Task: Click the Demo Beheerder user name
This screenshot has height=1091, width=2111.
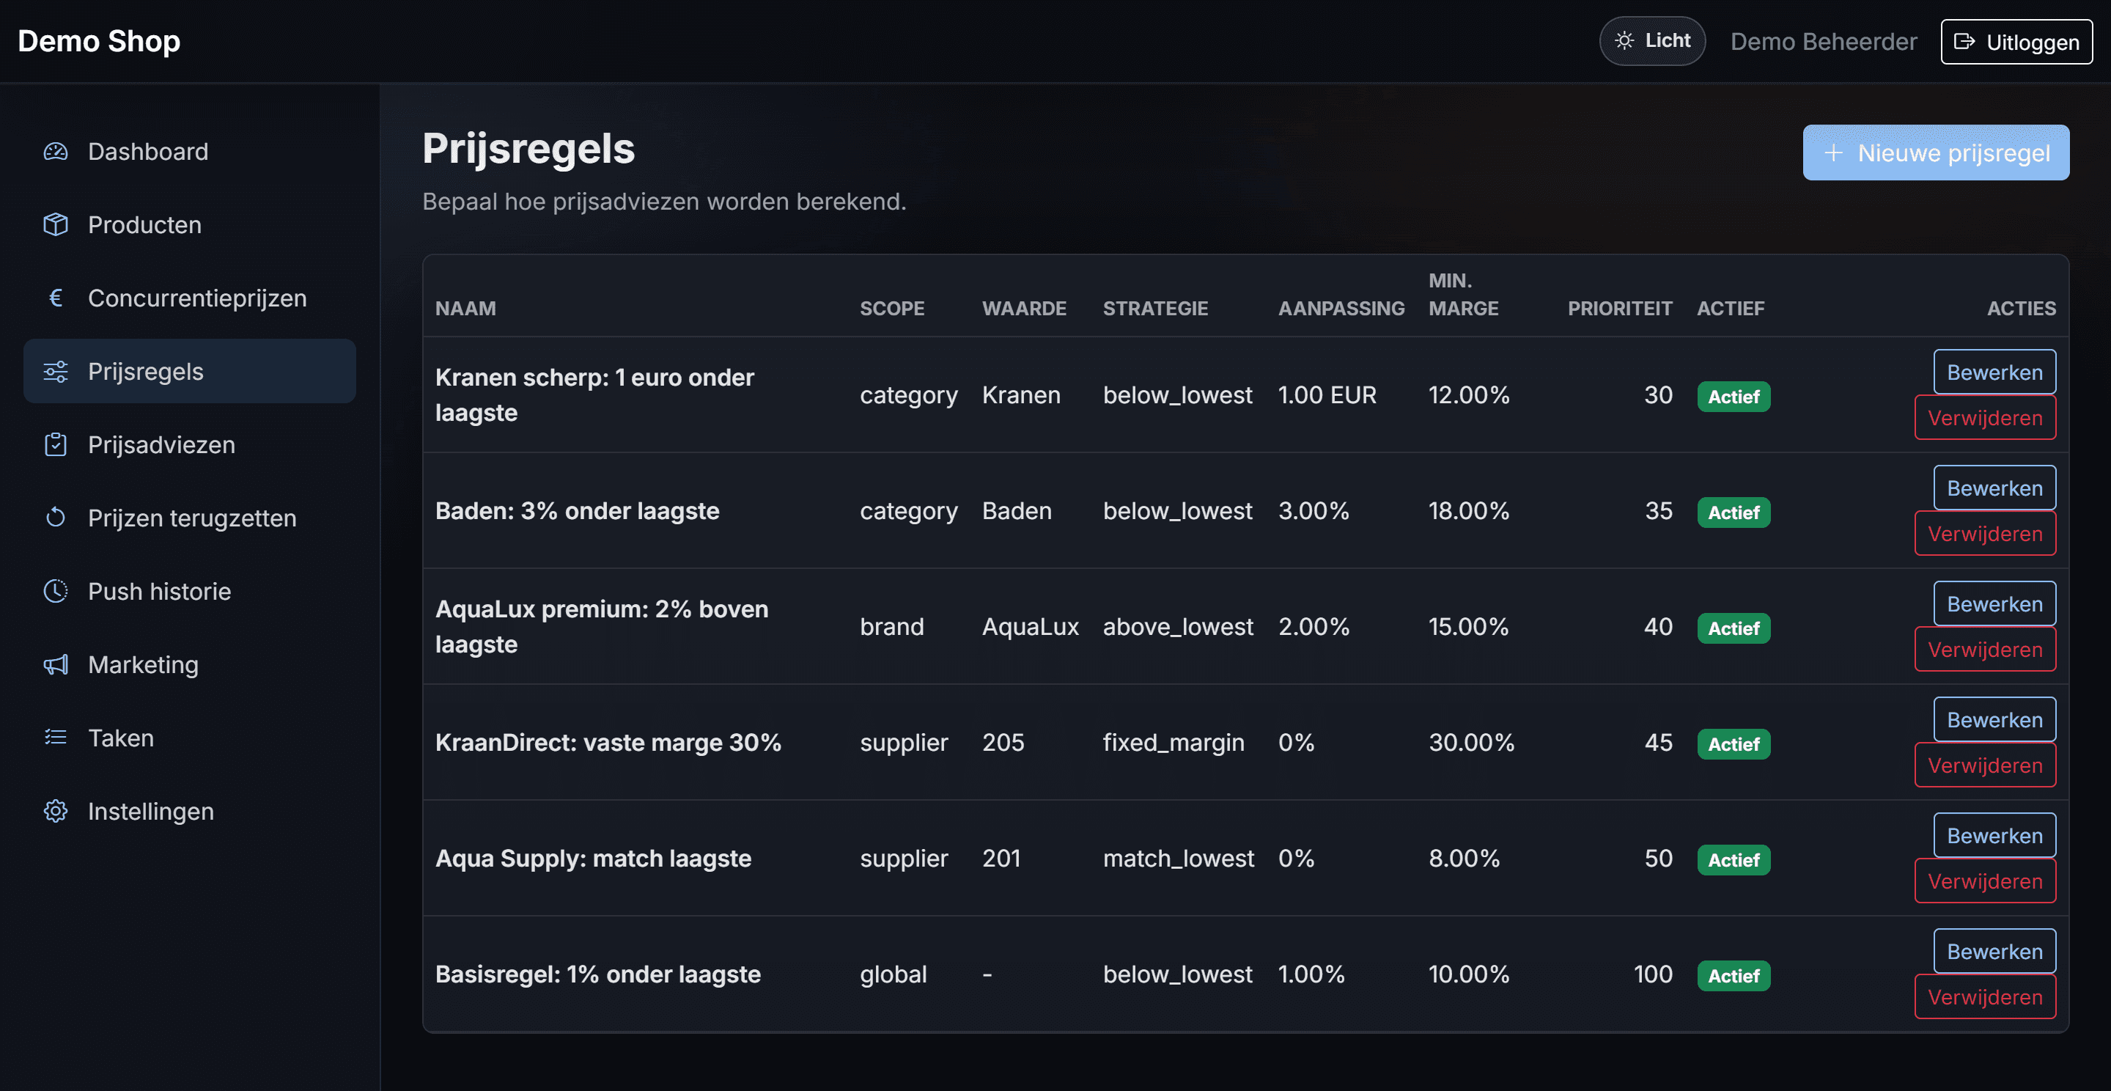Action: click(1824, 42)
